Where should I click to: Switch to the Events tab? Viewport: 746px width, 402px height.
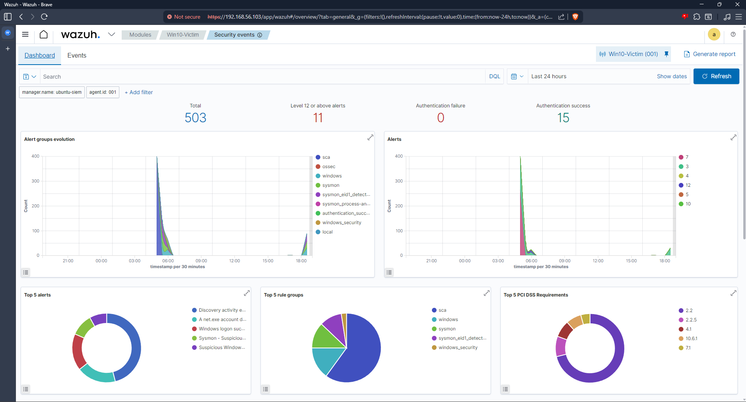point(77,55)
